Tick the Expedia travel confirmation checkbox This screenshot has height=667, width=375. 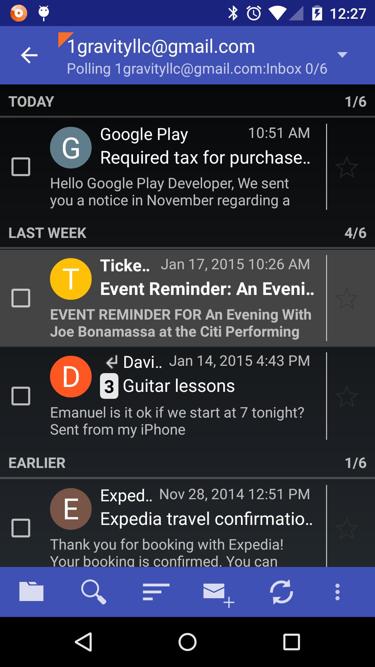pos(21,528)
